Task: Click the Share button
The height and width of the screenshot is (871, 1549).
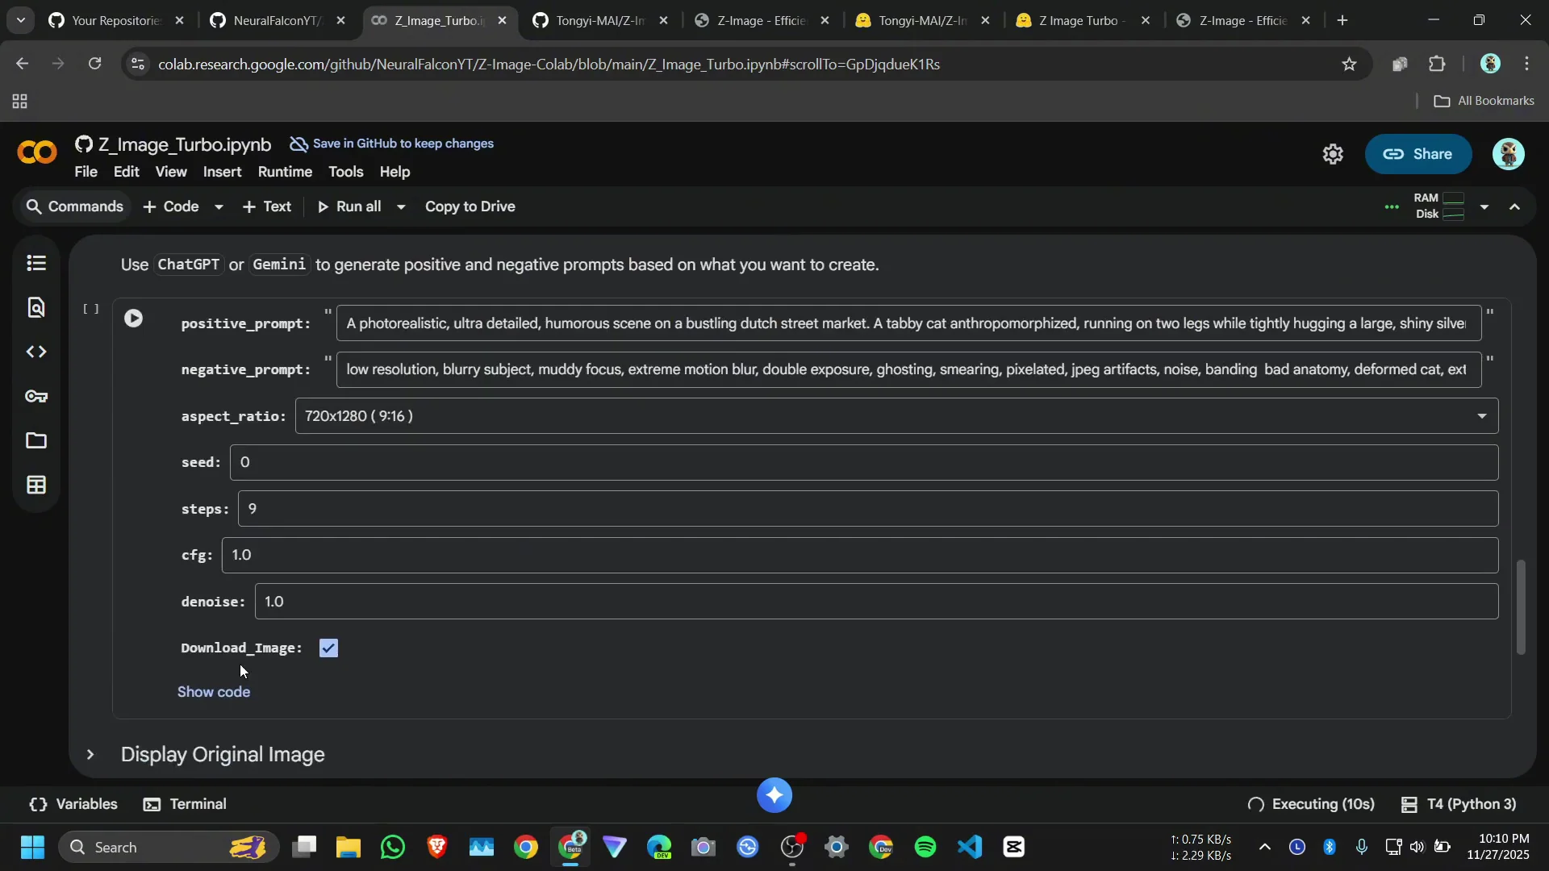Action: [1418, 153]
